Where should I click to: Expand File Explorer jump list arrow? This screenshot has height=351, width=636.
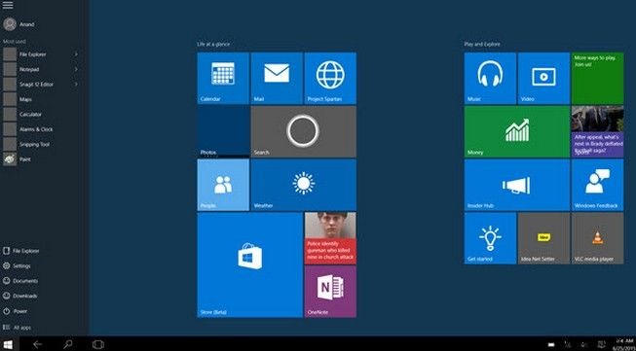pyautogui.click(x=76, y=54)
